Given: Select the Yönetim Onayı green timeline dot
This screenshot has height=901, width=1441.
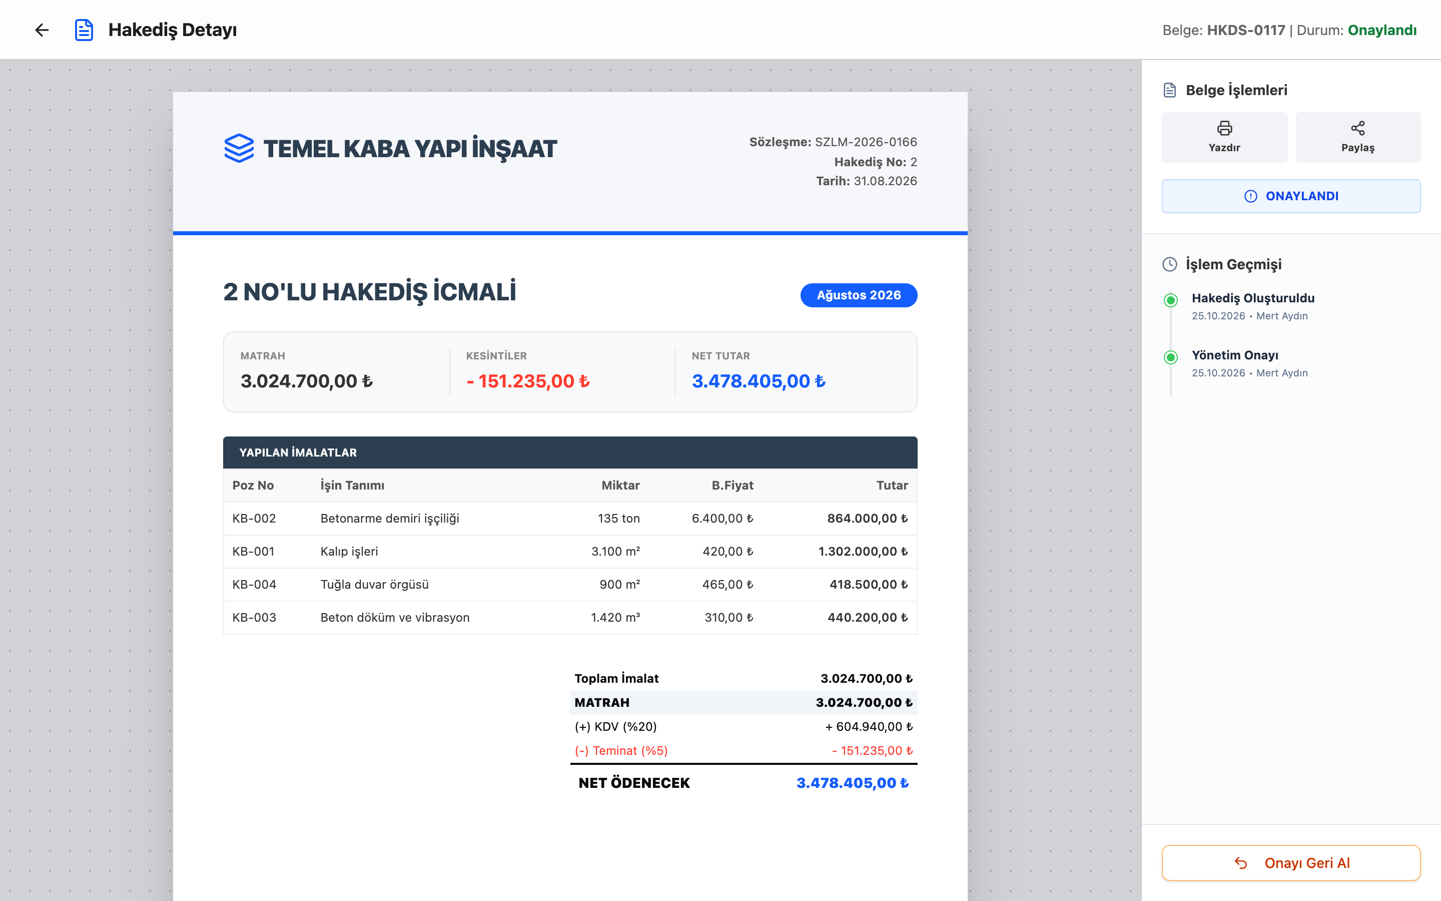Looking at the screenshot, I should pos(1171,357).
